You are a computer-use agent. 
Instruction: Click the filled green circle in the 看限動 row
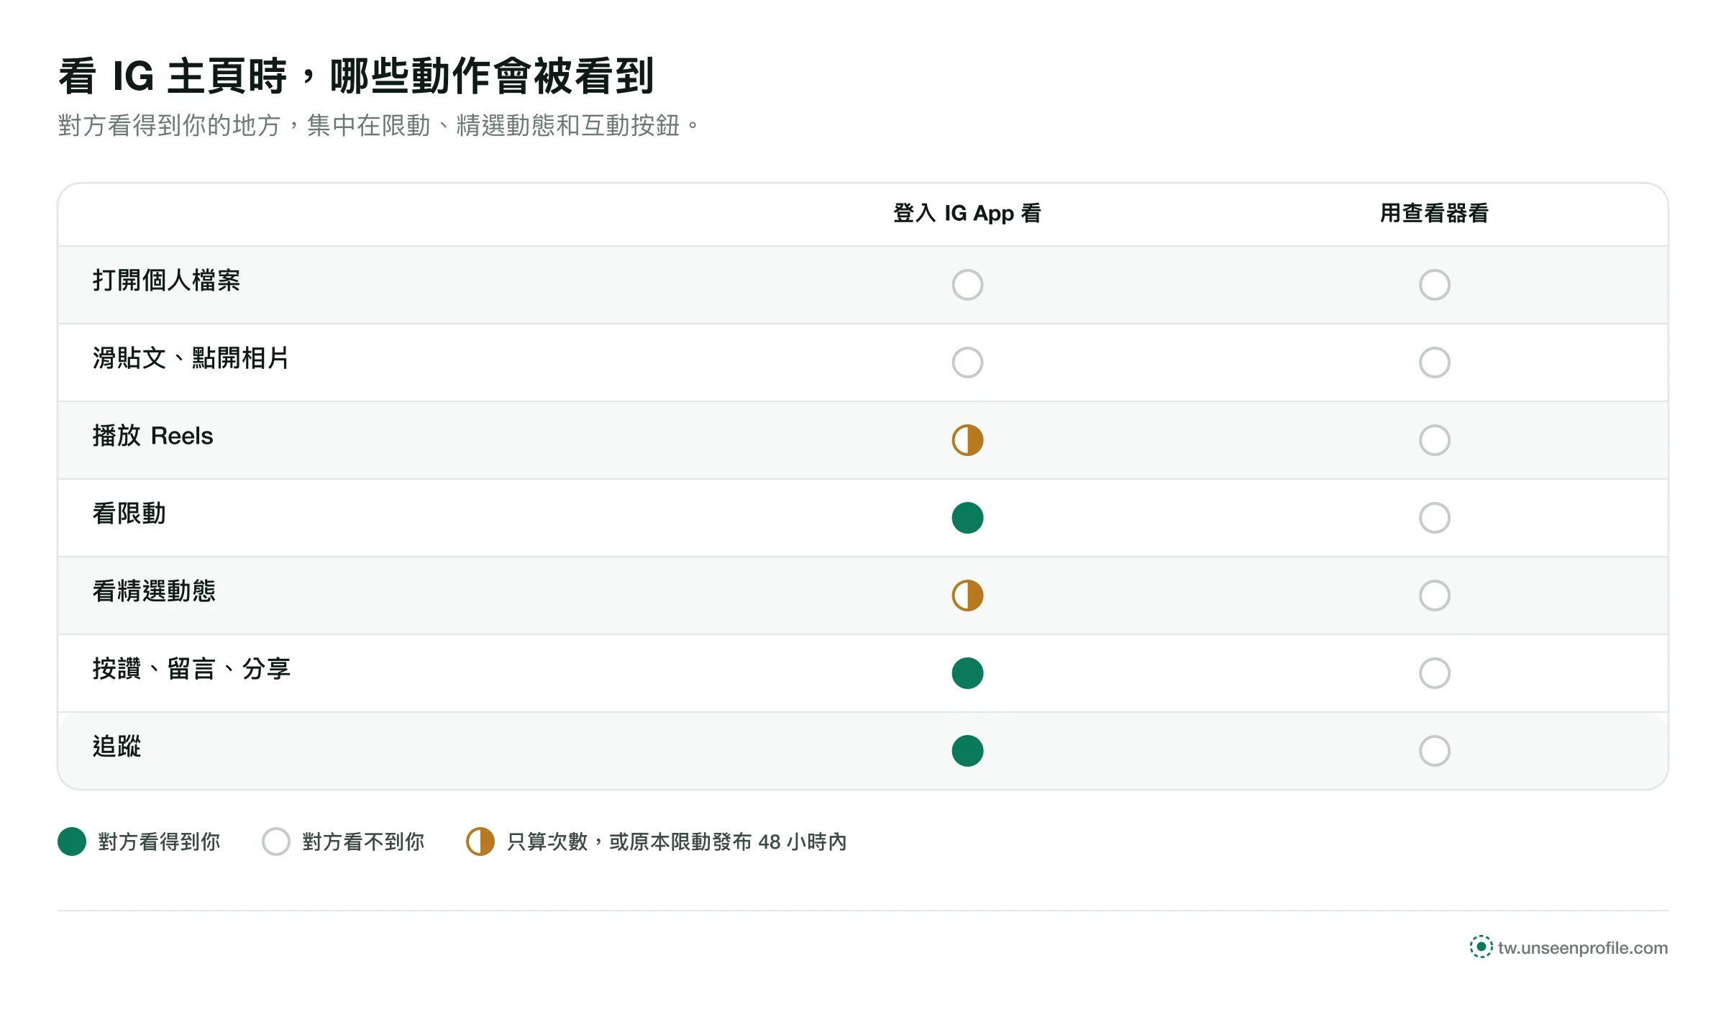[967, 518]
